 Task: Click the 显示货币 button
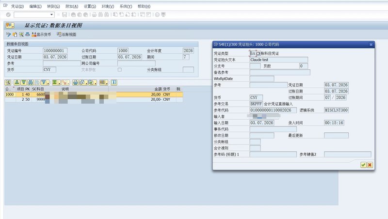(x=41, y=34)
